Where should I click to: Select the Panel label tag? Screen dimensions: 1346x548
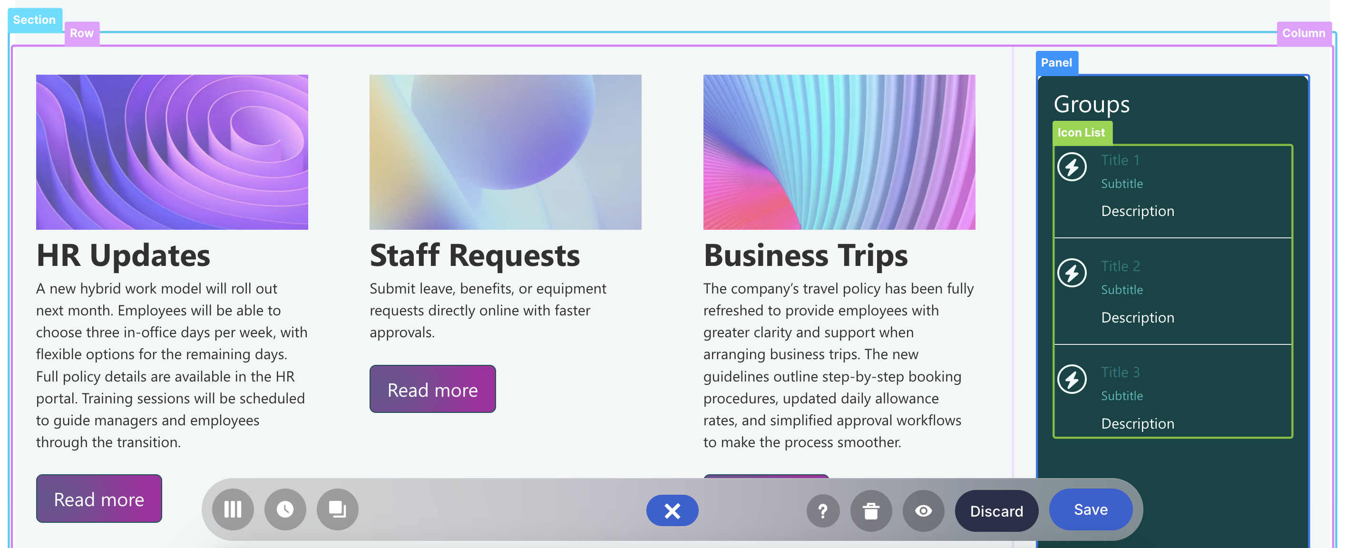click(1056, 63)
